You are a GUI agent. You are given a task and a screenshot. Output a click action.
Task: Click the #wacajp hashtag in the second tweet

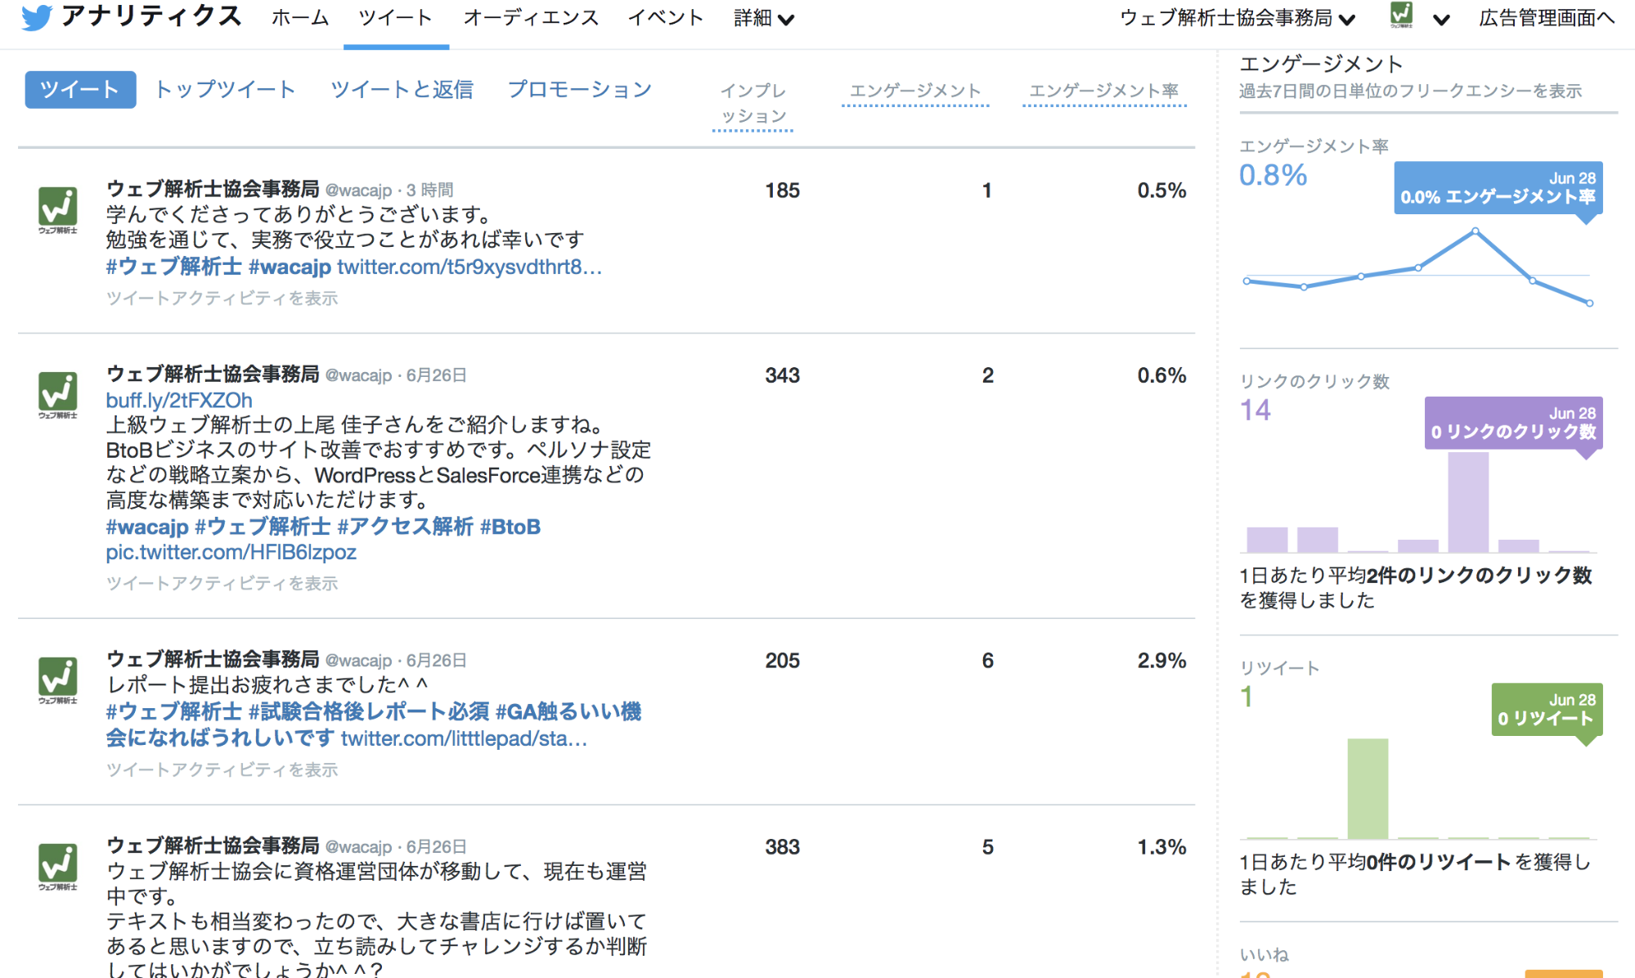(147, 527)
